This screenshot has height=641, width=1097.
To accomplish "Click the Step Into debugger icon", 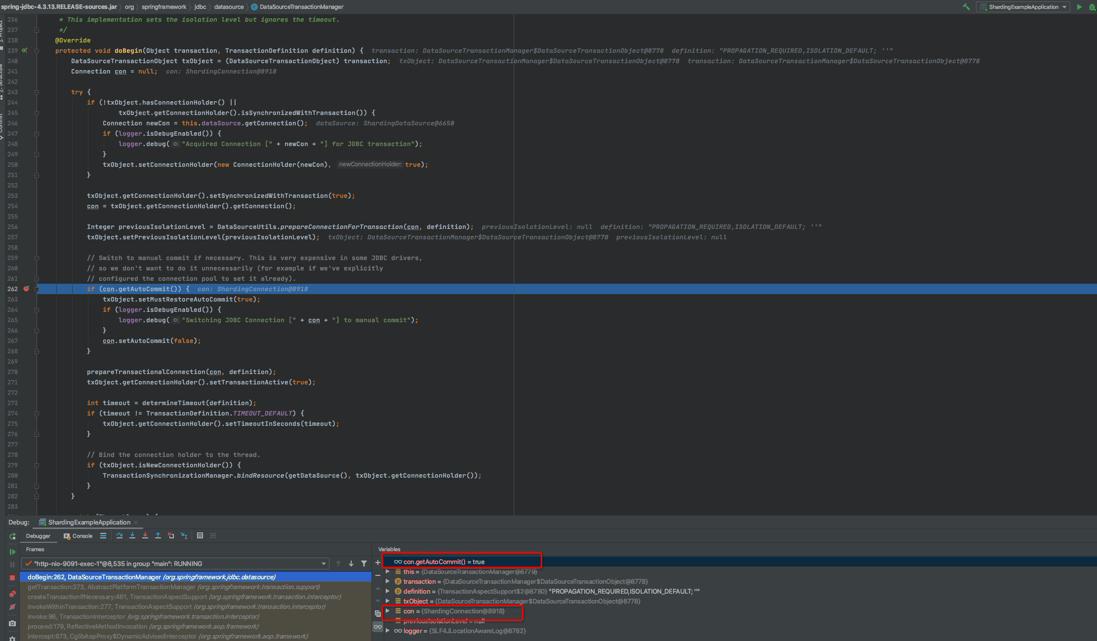I will [132, 535].
